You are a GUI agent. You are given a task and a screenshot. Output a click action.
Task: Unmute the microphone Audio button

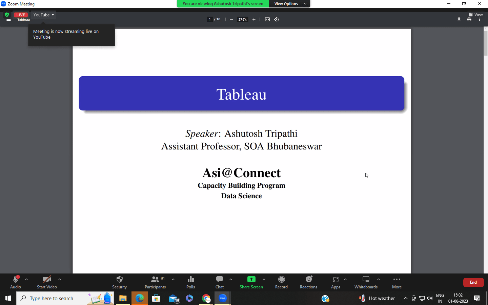[x=16, y=282]
